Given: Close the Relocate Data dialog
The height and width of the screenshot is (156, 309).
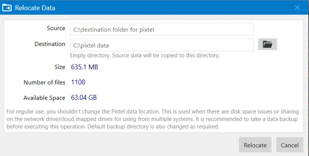Looking at the screenshot, I should [297, 8].
